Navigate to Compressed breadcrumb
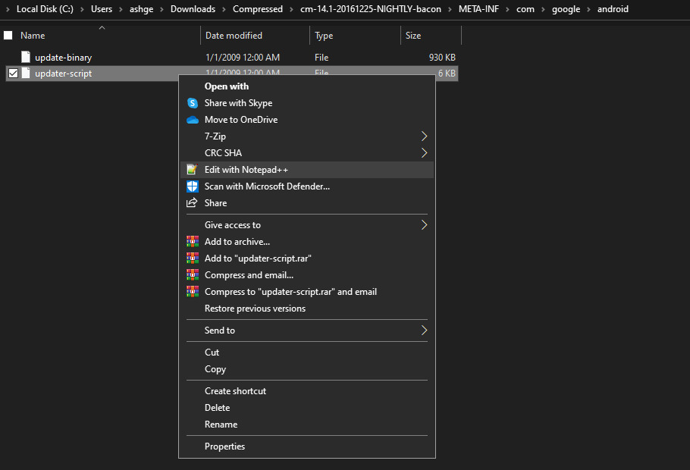 [258, 9]
